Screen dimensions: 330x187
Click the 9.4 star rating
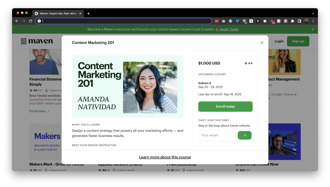[248, 63]
